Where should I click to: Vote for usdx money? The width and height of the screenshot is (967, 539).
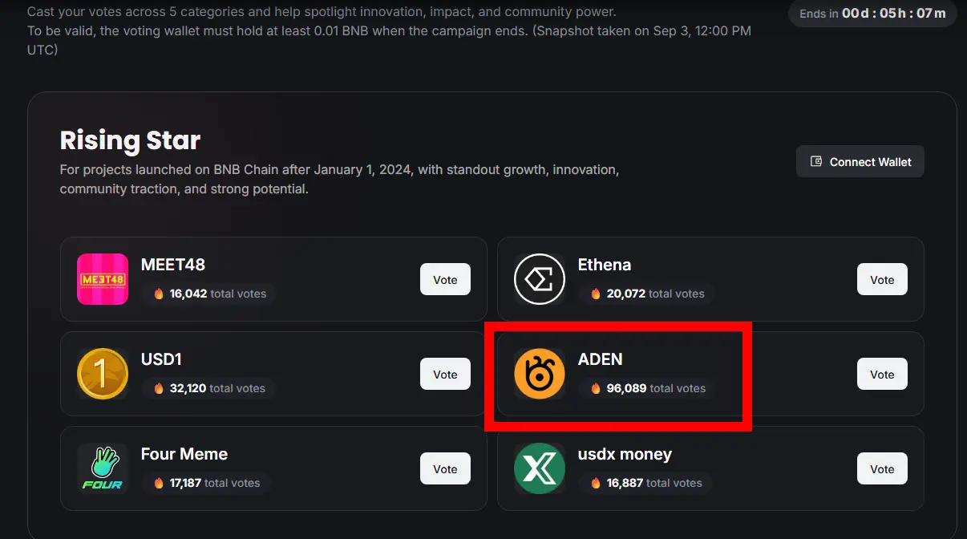882,468
